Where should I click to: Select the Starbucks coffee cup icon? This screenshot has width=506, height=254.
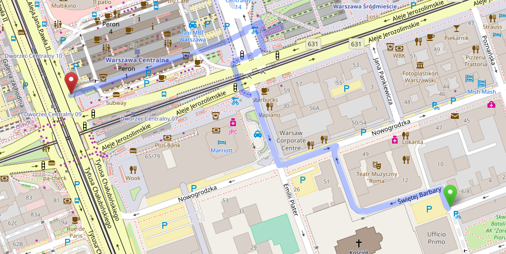click(x=265, y=91)
